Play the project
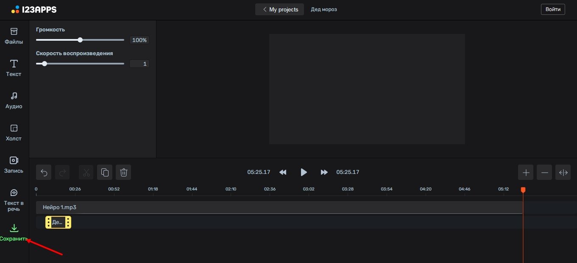This screenshot has height=263, width=577. [304, 172]
